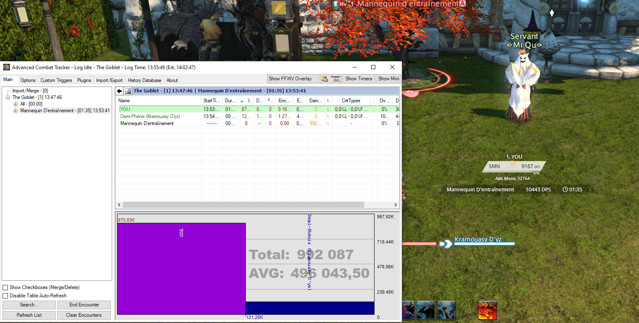Sort by the CritTypes column header
Screen dimensions: 639x323
click(x=351, y=101)
